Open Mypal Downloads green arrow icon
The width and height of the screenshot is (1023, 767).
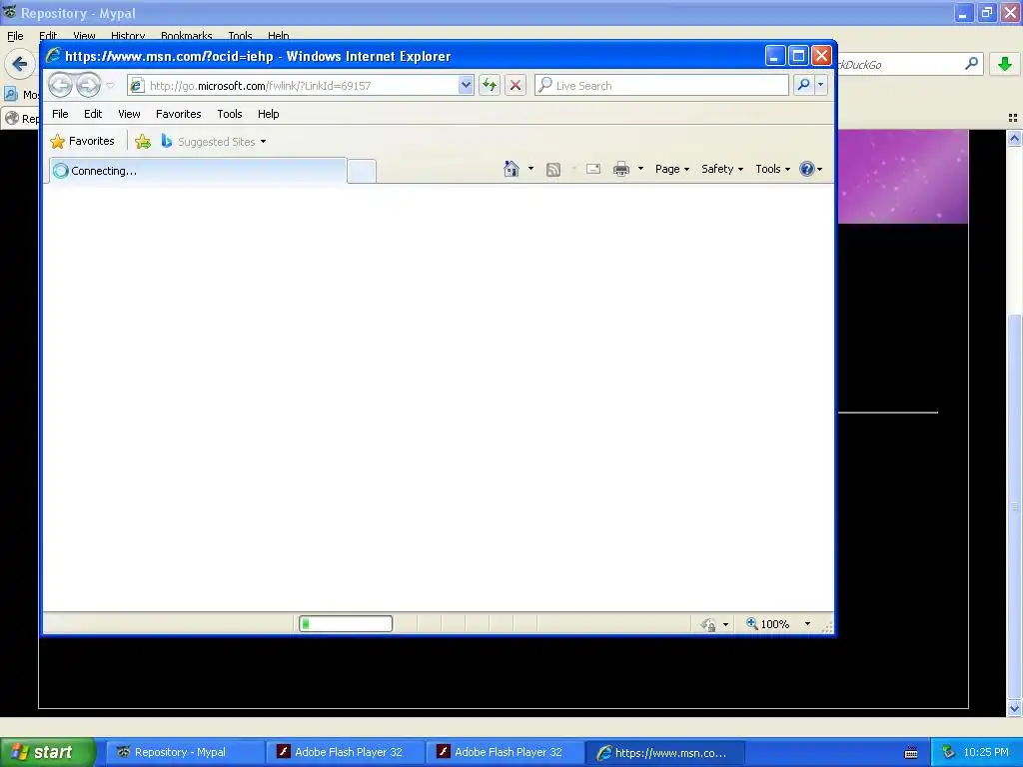coord(1005,64)
